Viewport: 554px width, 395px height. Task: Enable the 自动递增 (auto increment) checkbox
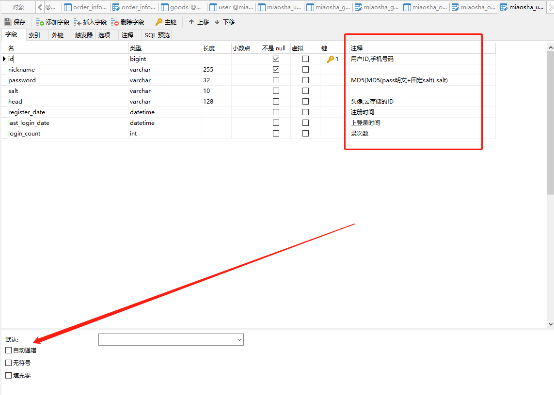[8, 350]
